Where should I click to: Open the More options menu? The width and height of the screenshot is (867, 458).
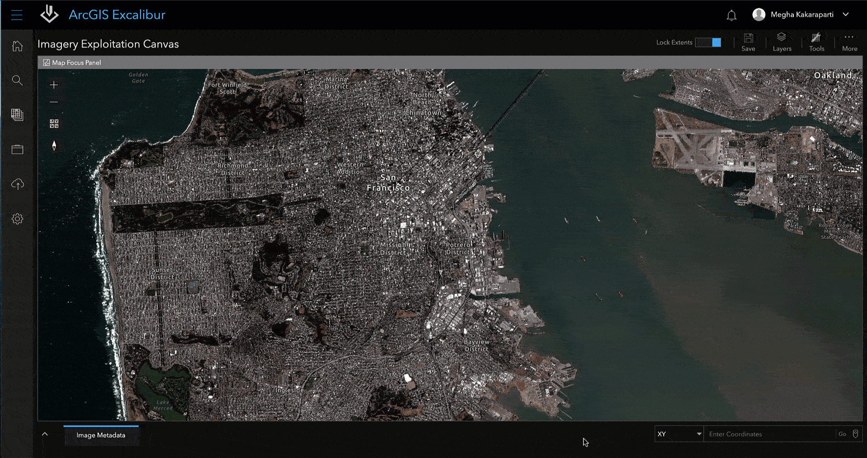(x=849, y=42)
